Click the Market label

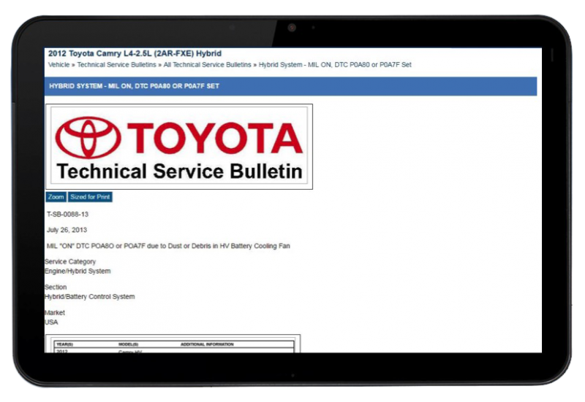click(x=55, y=313)
